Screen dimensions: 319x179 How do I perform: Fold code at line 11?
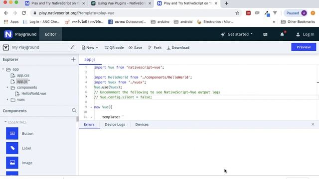pos(91,117)
